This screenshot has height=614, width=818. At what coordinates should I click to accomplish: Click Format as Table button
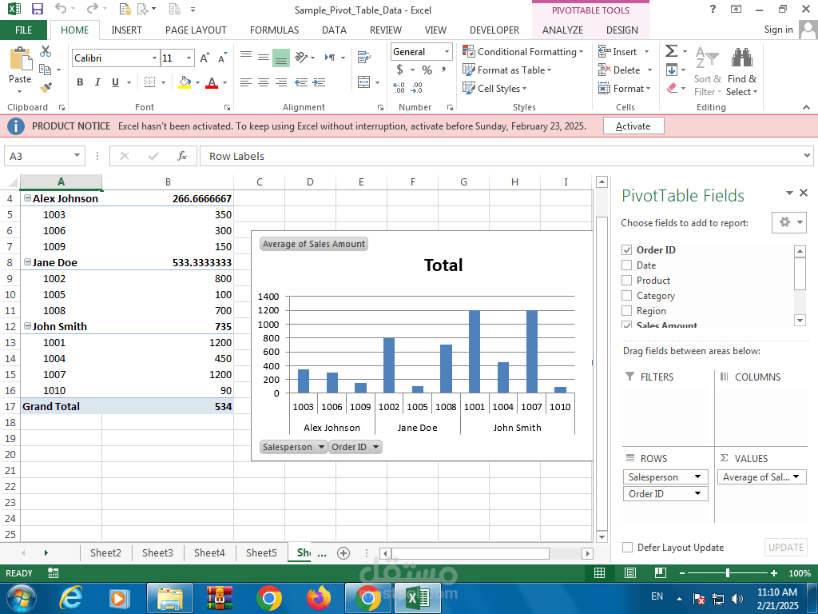tap(507, 70)
